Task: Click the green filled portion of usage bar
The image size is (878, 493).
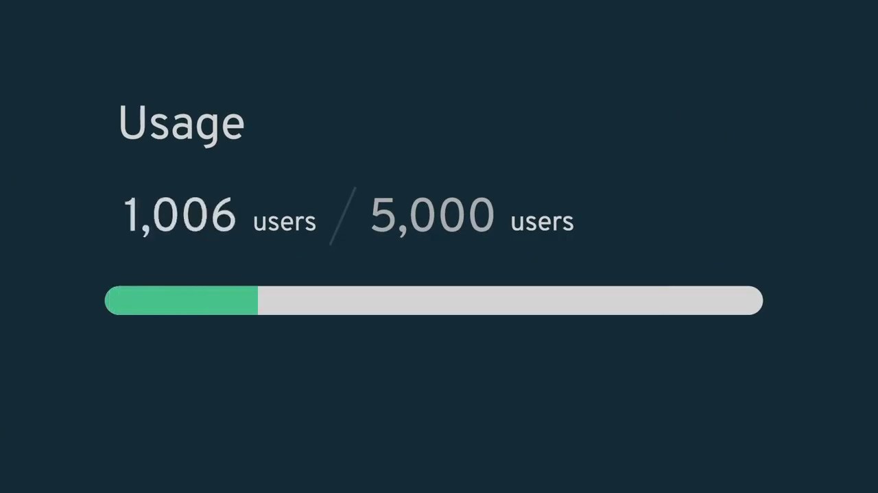Action: click(182, 301)
